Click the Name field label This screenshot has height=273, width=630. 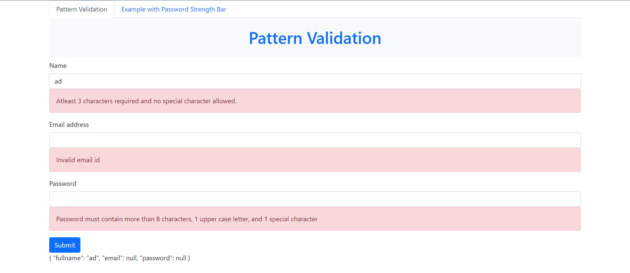pyautogui.click(x=58, y=66)
